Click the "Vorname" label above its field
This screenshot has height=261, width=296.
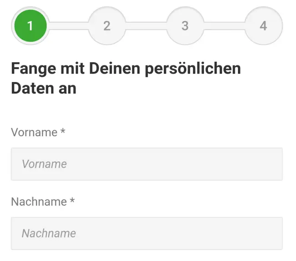(34, 133)
